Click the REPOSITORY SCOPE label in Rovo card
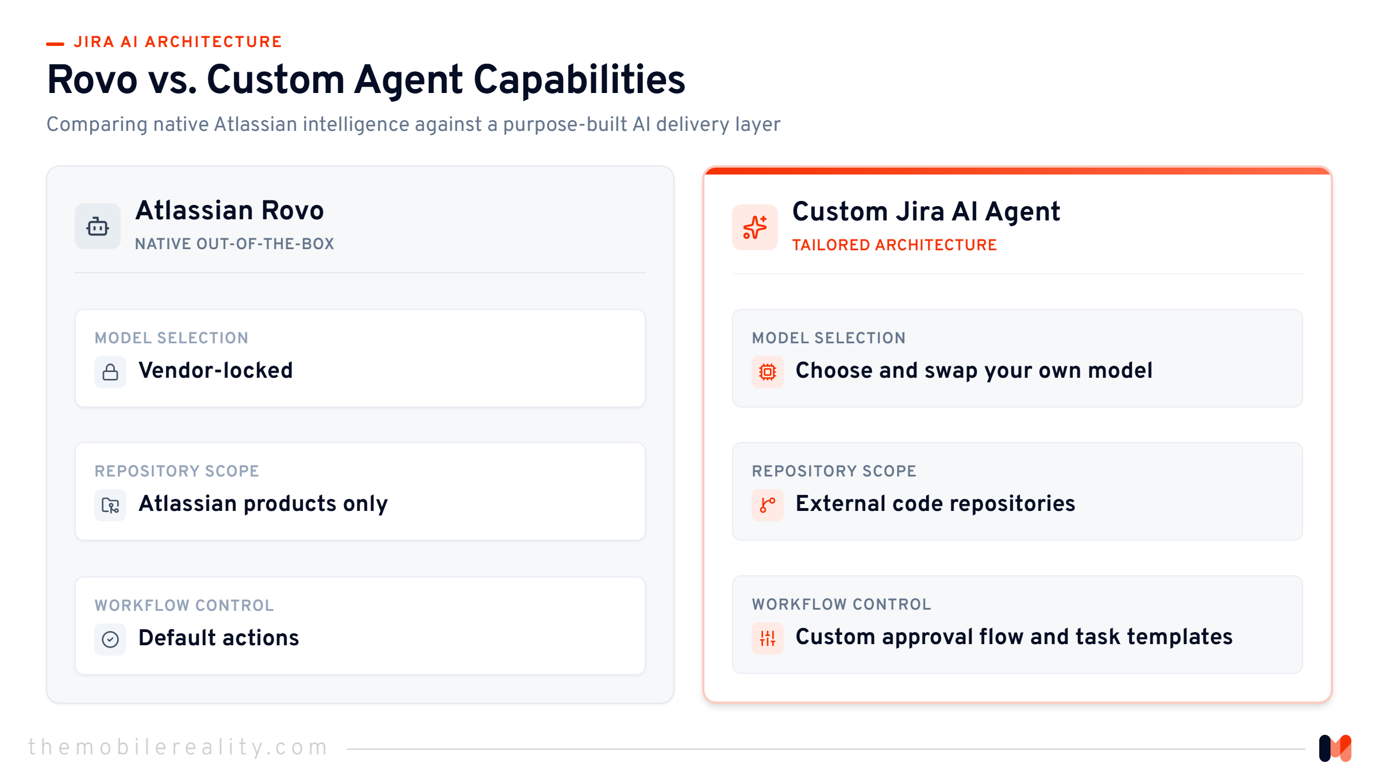1379x775 pixels. click(176, 471)
